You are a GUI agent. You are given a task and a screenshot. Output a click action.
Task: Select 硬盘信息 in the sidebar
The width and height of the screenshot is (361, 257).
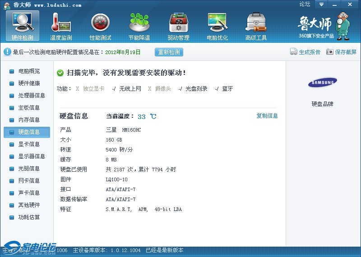pos(27,132)
